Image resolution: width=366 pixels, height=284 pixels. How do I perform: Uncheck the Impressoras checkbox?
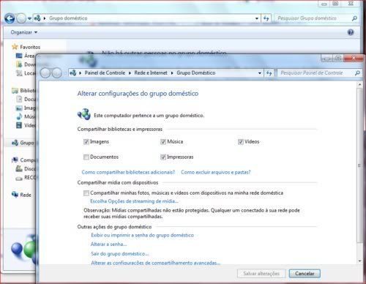coord(163,157)
